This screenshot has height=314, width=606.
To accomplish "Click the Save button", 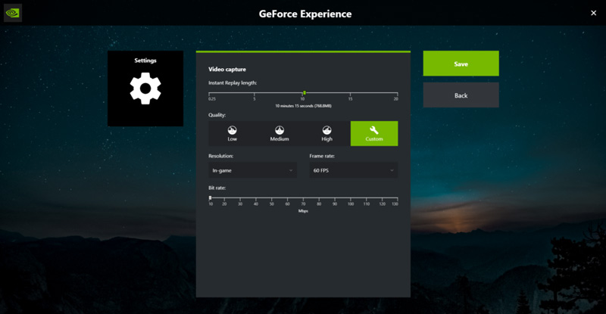I will pyautogui.click(x=461, y=64).
